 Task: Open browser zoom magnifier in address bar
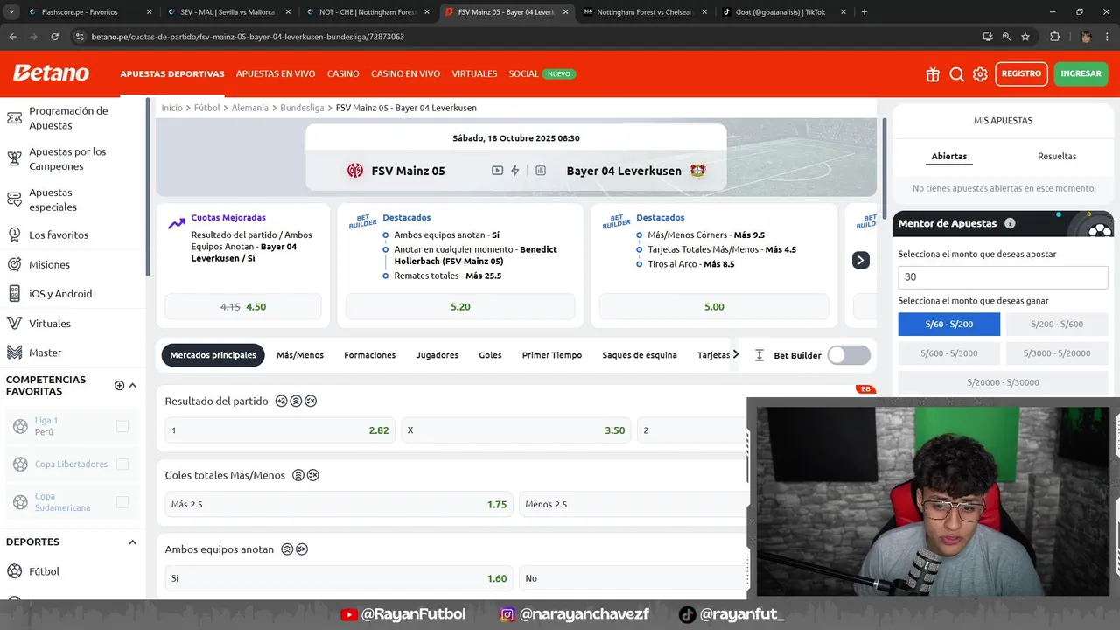coord(1006,37)
